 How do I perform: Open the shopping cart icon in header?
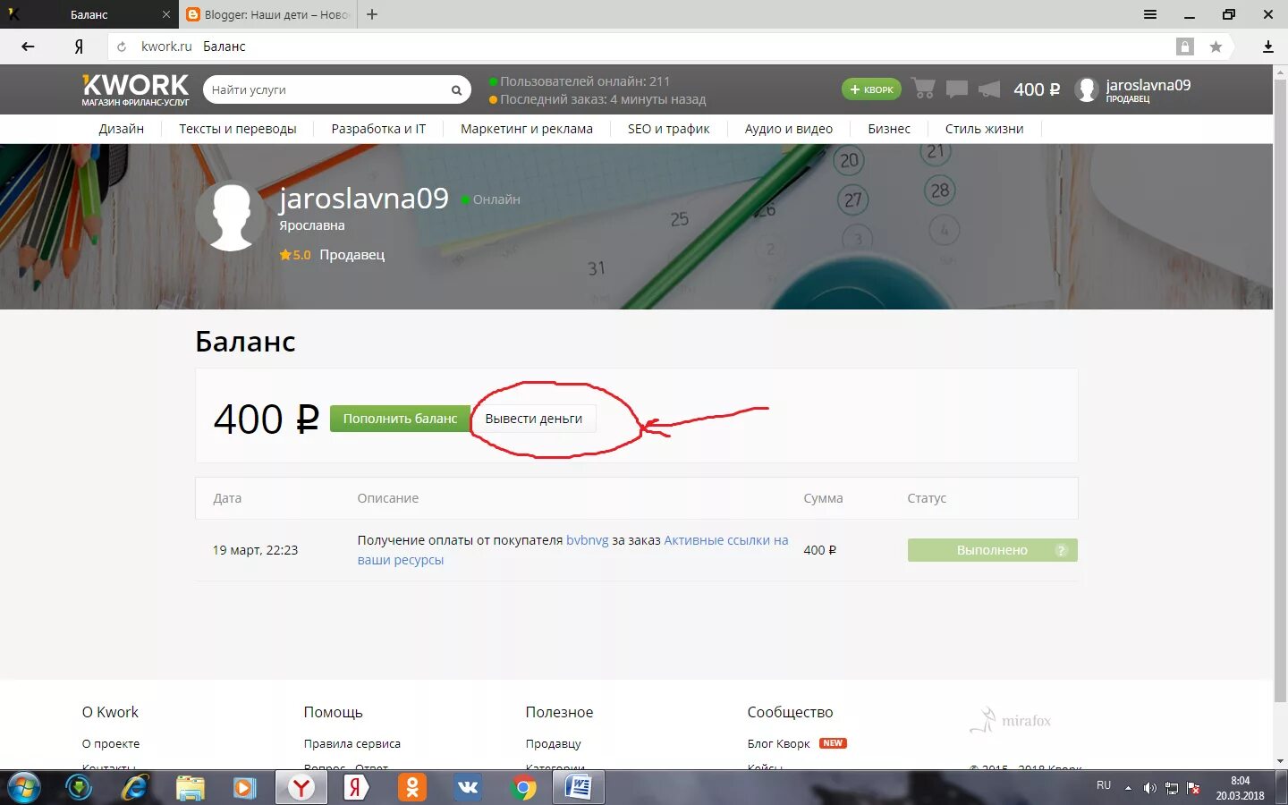point(924,89)
